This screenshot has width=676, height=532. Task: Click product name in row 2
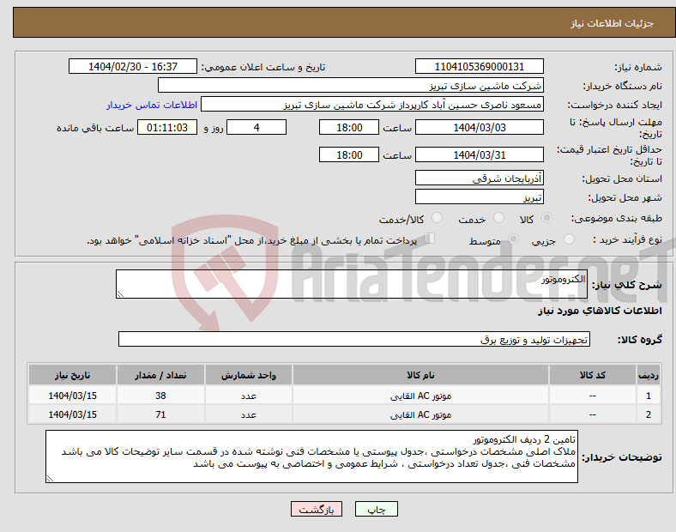420,414
